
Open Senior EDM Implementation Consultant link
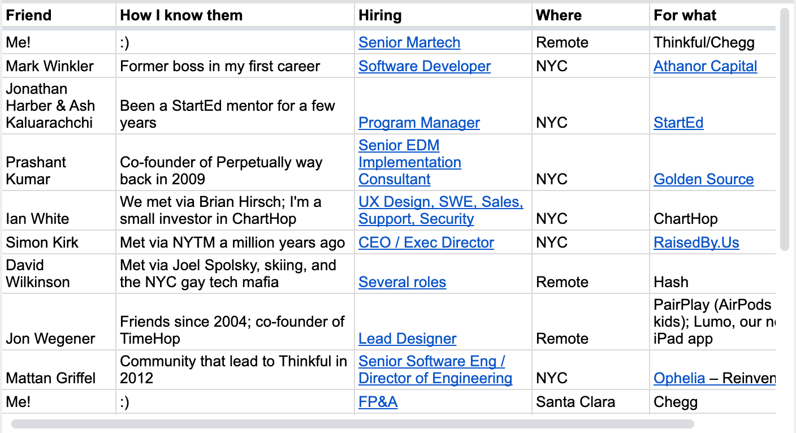410,162
